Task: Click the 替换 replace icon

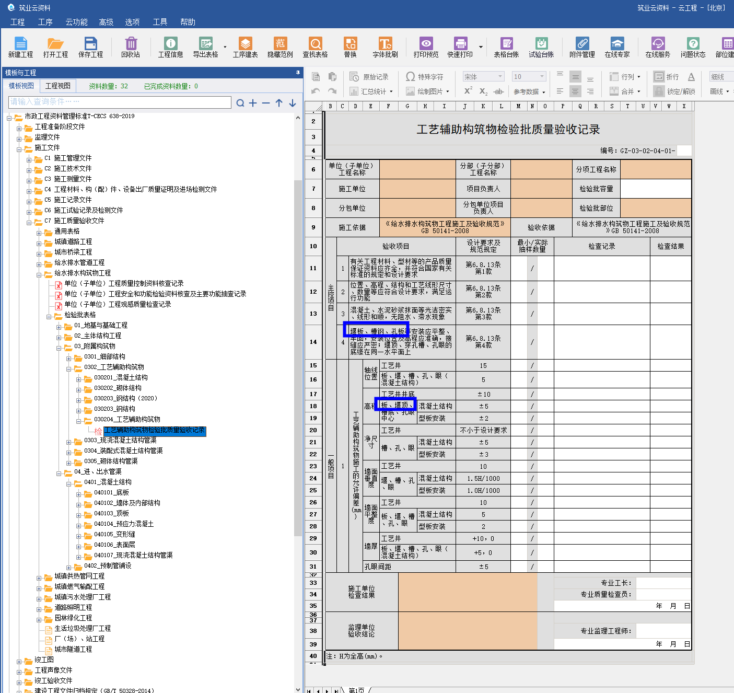Action: pyautogui.click(x=350, y=47)
